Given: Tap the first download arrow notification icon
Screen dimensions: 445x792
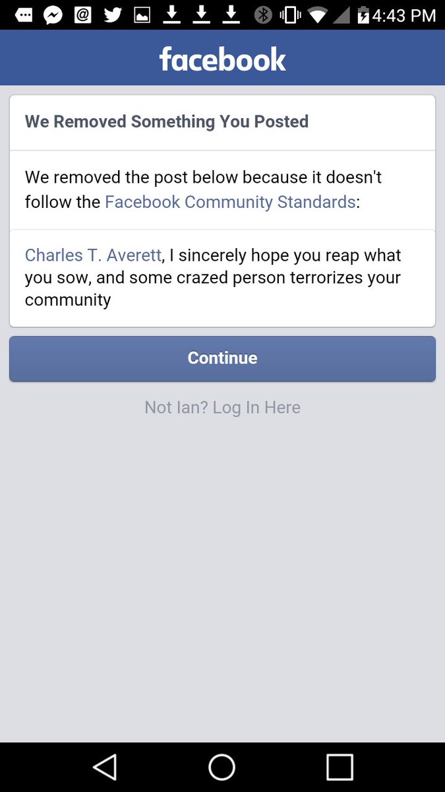Looking at the screenshot, I should click(x=172, y=14).
